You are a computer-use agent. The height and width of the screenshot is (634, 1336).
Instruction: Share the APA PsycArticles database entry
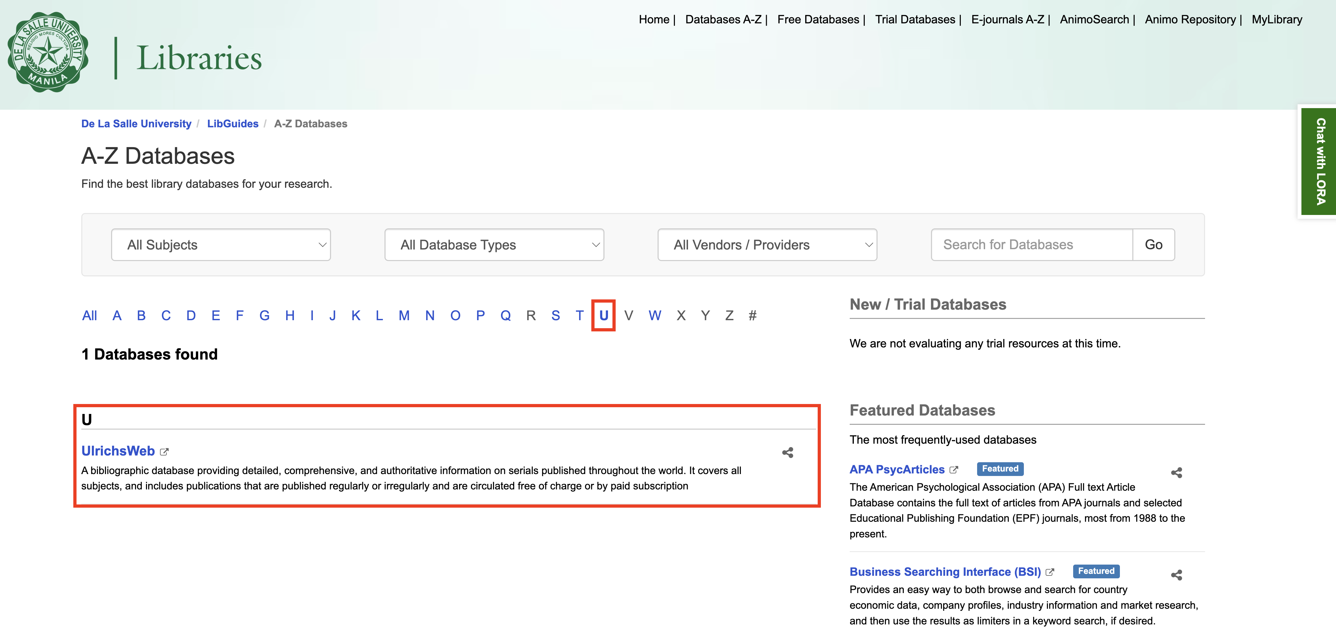(x=1176, y=473)
